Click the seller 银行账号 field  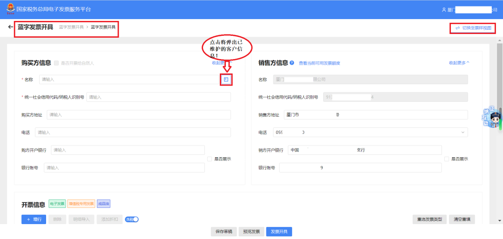tap(360, 167)
